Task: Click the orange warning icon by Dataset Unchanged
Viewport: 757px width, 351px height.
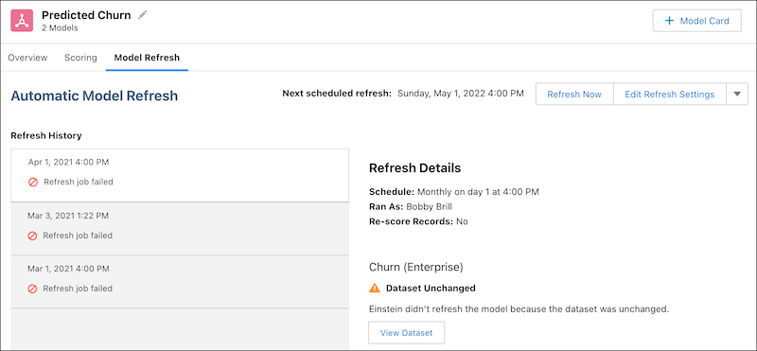Action: (x=375, y=289)
